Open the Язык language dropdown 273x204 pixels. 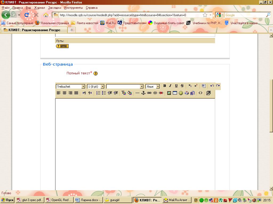(152, 86)
